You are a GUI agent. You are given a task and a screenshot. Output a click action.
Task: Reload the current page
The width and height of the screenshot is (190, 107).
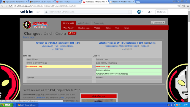11,6
